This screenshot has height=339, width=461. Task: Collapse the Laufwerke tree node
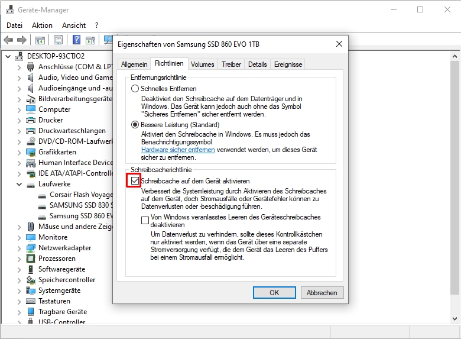coord(19,184)
